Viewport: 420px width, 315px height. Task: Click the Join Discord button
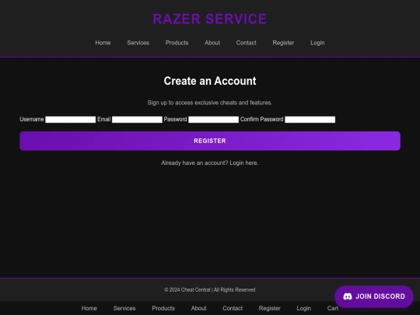374,296
